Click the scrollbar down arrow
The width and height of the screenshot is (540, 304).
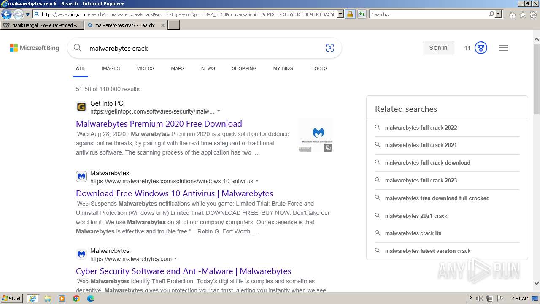pyautogui.click(x=536, y=284)
